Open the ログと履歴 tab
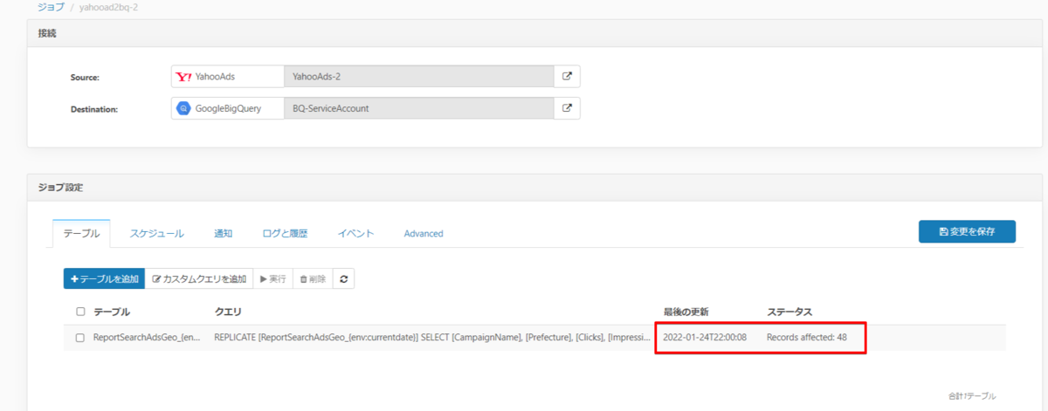The height and width of the screenshot is (411, 1048). tap(285, 233)
